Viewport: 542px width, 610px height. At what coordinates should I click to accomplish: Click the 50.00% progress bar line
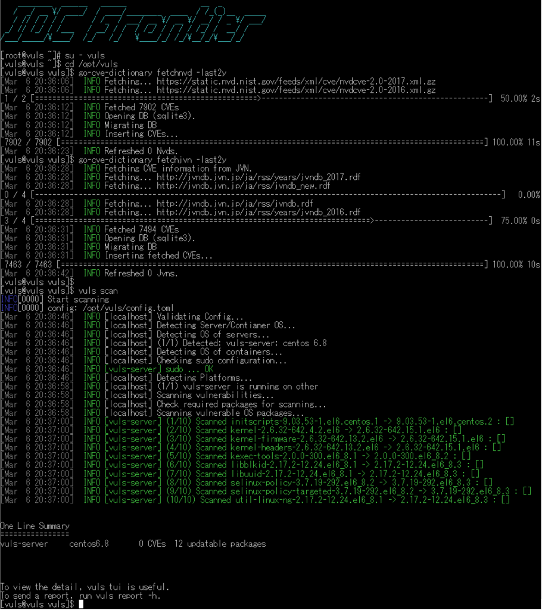(271, 99)
